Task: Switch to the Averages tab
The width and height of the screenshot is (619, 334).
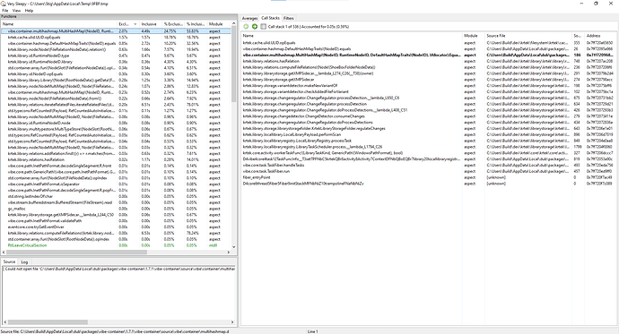Action: click(249, 18)
